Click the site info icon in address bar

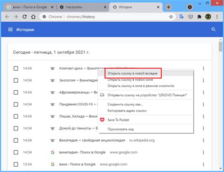coord(44,17)
